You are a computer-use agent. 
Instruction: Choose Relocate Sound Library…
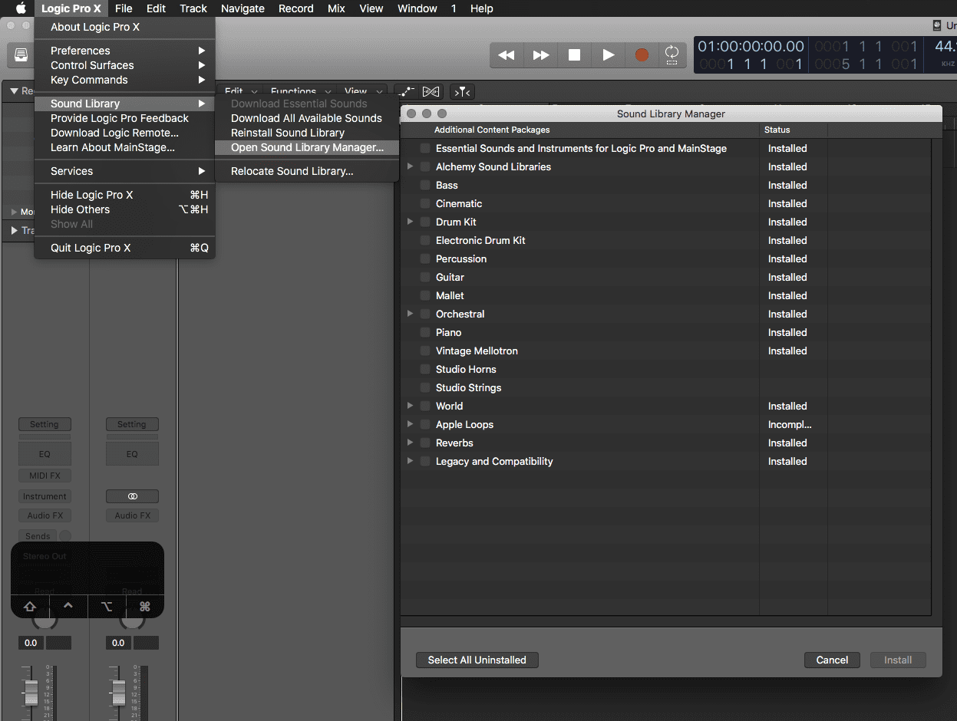coord(307,171)
